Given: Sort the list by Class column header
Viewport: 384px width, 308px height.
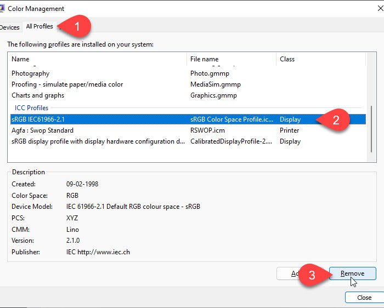Looking at the screenshot, I should coord(287,59).
